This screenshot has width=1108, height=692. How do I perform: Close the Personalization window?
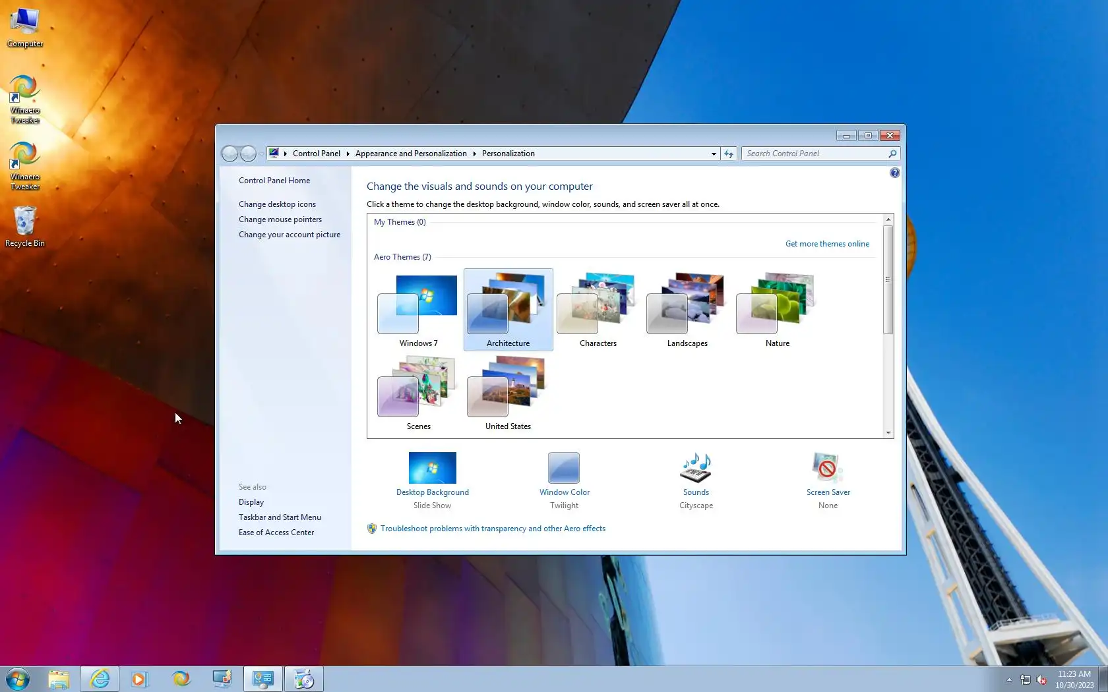pyautogui.click(x=890, y=136)
